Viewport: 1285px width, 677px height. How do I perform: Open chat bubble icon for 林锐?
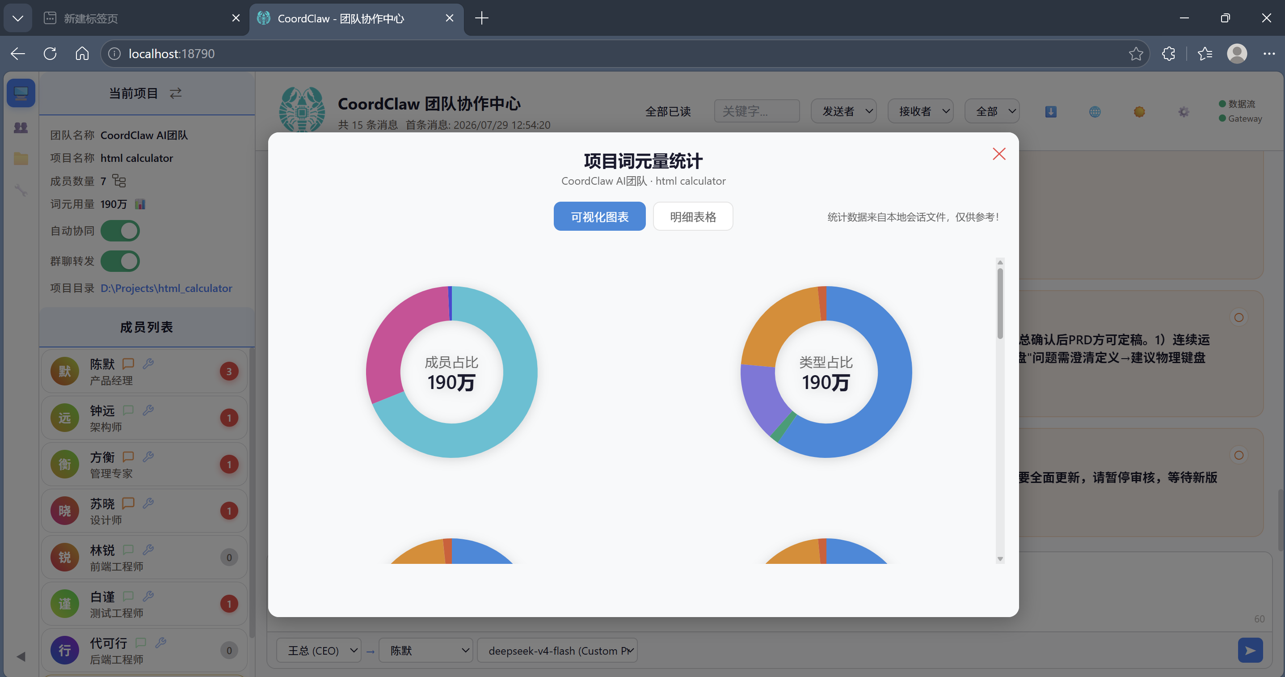[x=128, y=549]
